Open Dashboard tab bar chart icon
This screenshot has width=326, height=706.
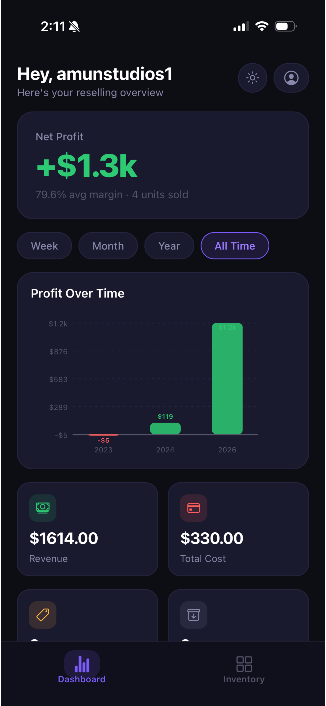82,664
